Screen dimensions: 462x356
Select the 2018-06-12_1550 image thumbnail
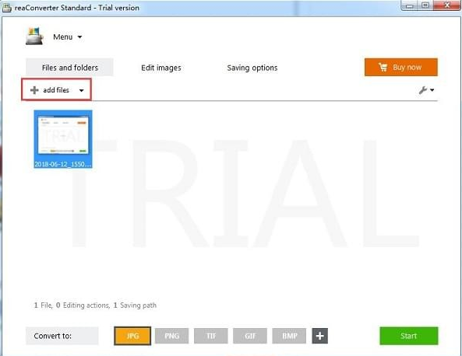63,139
